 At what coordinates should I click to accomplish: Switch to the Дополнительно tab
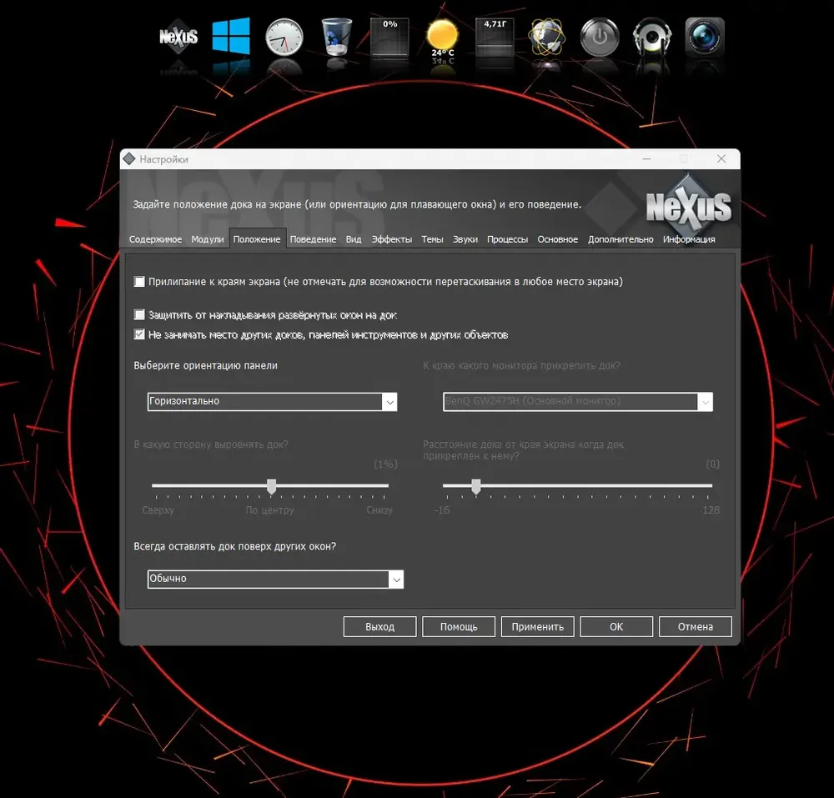[620, 239]
